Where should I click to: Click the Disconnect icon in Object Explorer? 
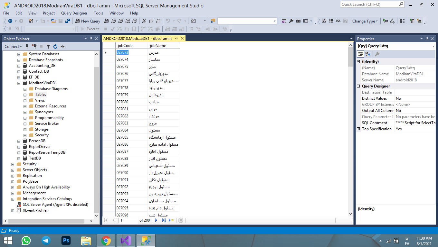(x=34, y=46)
